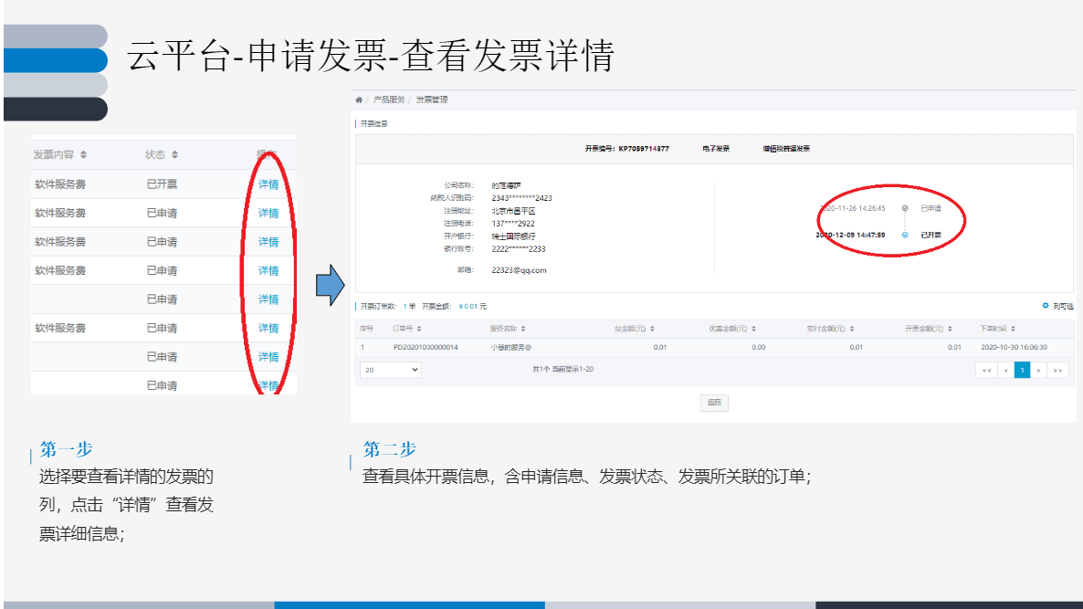Sort orders by 实付金额(元) arrows
Image resolution: width=1083 pixels, height=609 pixels.
[x=852, y=329]
